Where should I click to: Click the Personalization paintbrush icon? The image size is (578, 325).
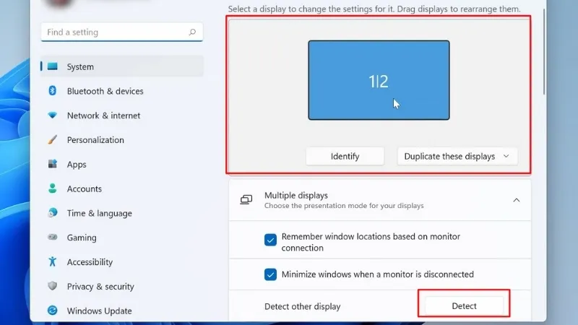pyautogui.click(x=53, y=140)
